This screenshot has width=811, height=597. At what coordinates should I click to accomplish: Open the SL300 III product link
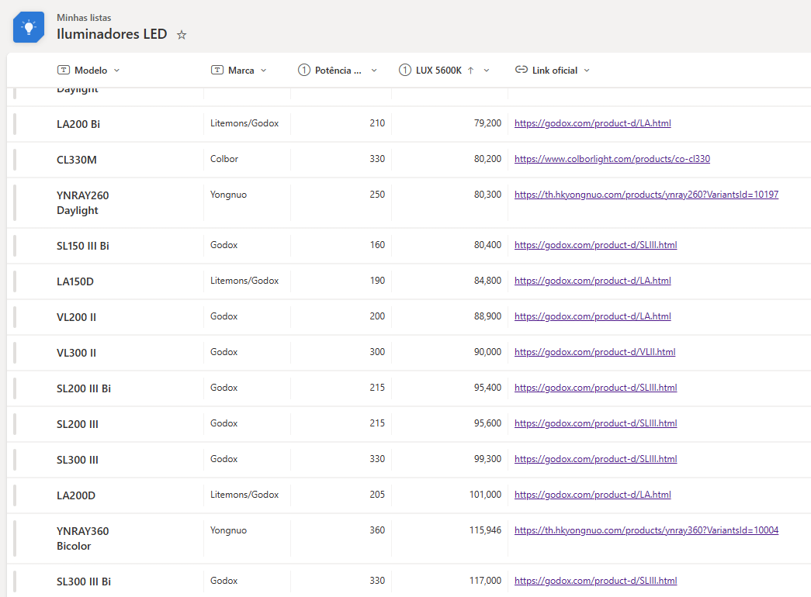point(596,458)
